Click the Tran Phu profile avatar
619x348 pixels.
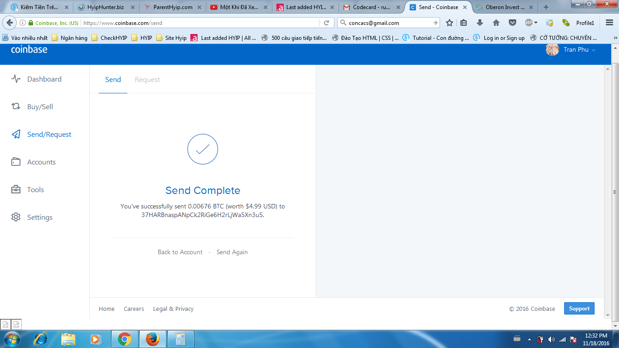(x=552, y=50)
